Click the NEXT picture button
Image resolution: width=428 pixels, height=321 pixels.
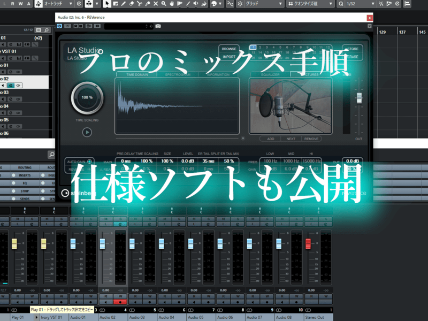291,139
